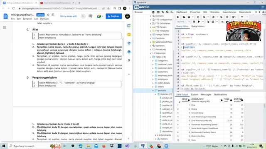This screenshot has width=266, height=149.
Task: Click the Filter funnel icon in query toolbar
Action: [x=242, y=17]
